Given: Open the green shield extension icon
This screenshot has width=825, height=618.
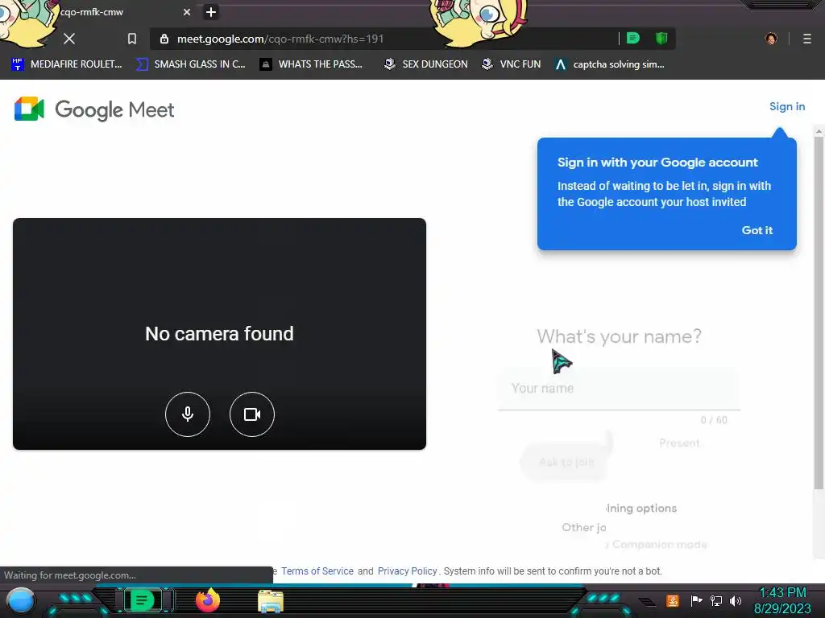Looking at the screenshot, I should coord(661,39).
